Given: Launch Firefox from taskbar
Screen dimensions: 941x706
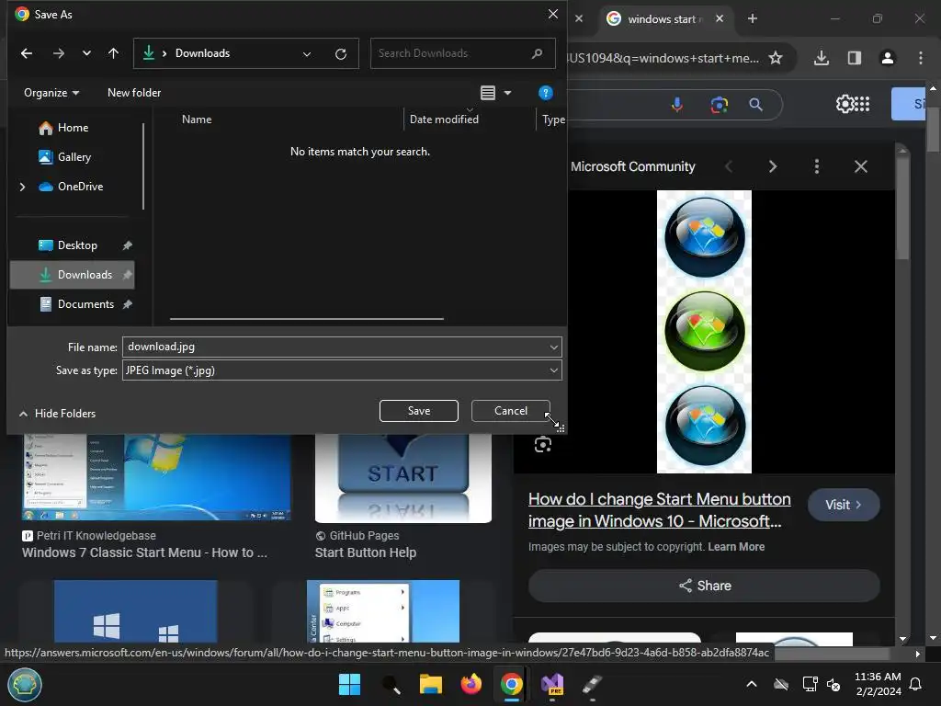Looking at the screenshot, I should (471, 684).
